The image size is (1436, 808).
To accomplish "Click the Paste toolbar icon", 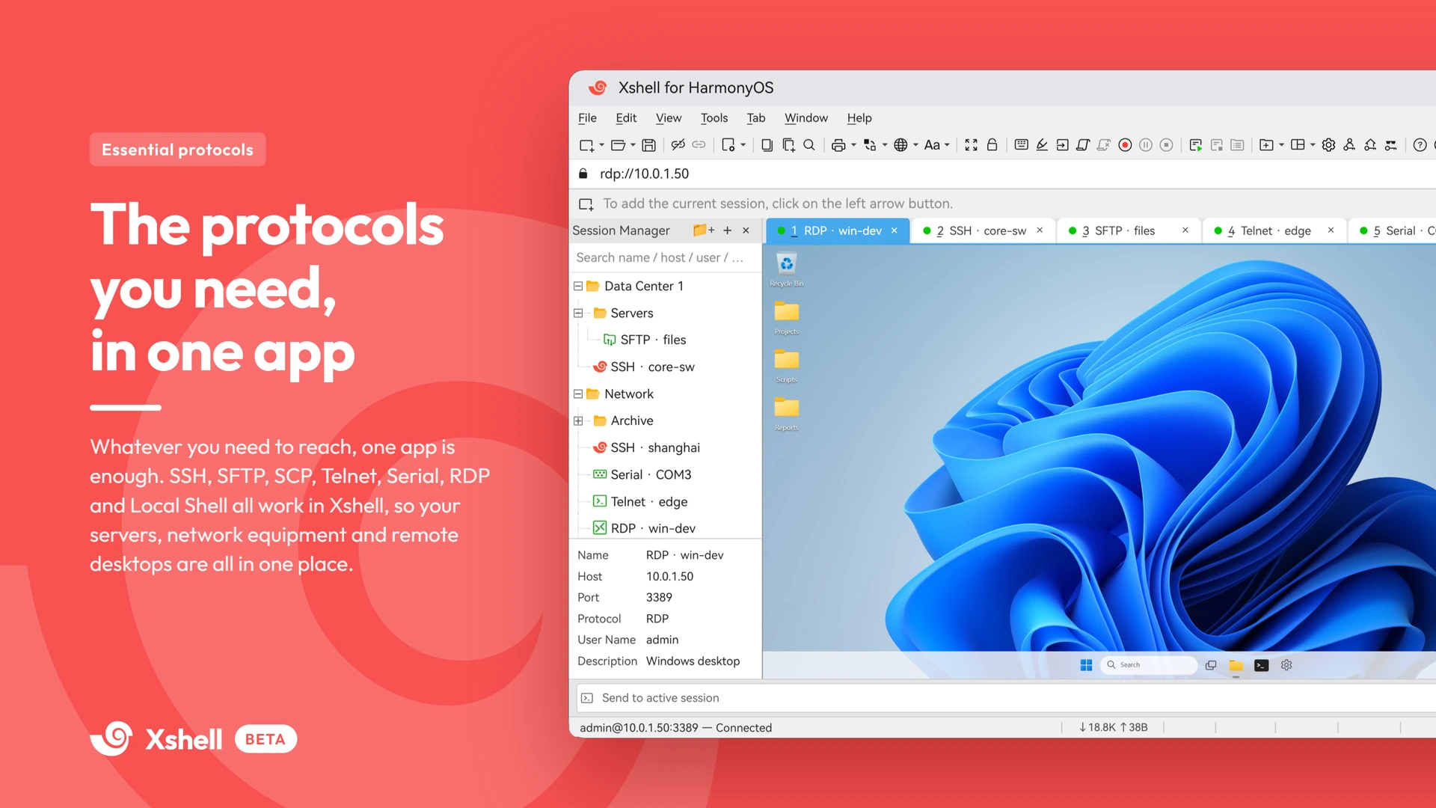I will (788, 145).
